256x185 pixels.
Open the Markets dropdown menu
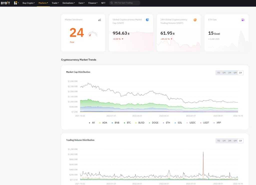tap(43, 3)
